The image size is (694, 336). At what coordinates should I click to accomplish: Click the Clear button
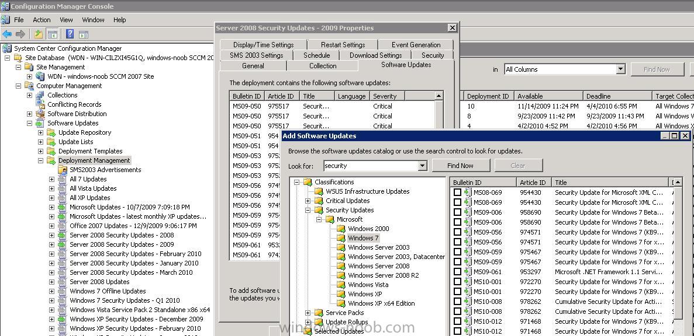518,166
